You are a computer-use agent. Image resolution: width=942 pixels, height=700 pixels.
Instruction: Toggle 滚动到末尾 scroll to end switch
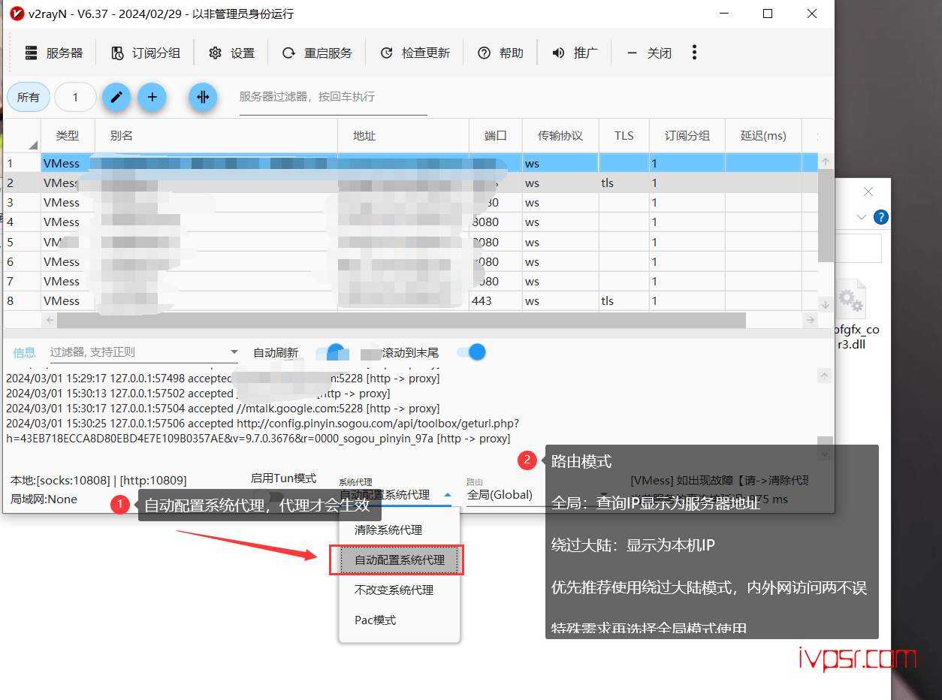(x=471, y=352)
